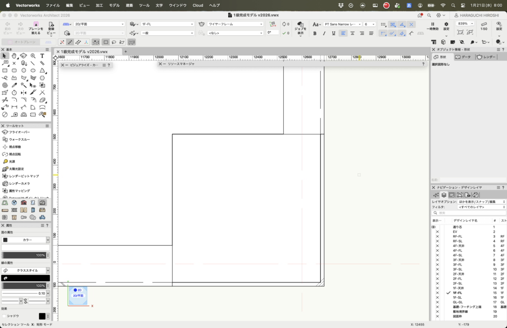Click the ジョブを表示 button

coord(301,28)
